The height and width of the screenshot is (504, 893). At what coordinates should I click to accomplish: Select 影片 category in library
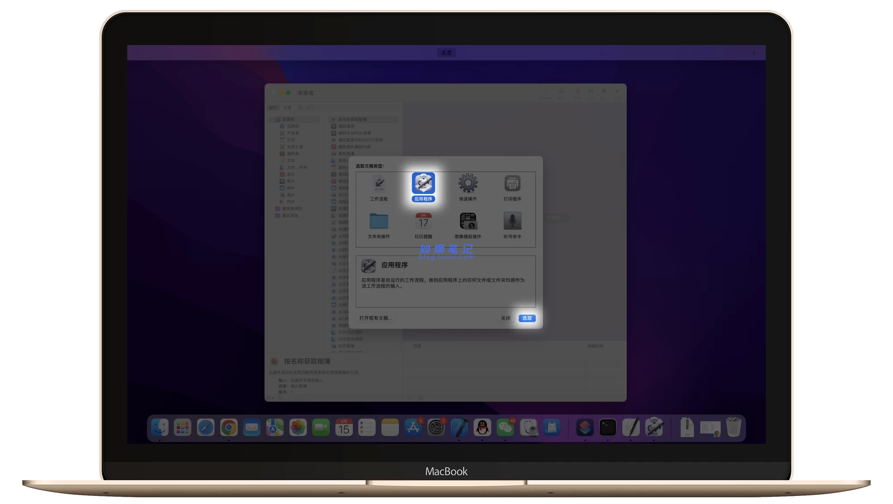point(287,181)
